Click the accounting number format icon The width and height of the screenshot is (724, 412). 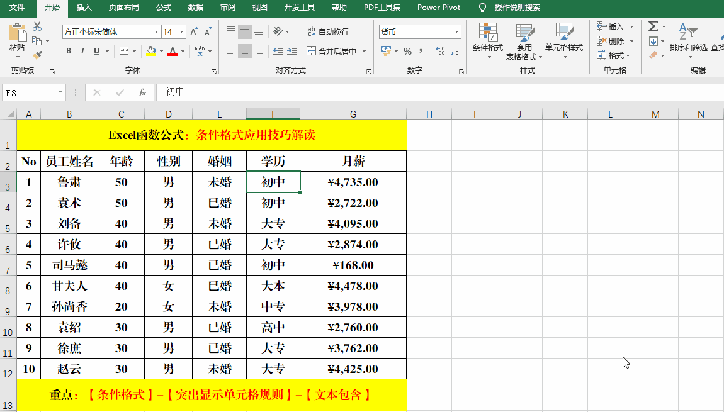[385, 51]
